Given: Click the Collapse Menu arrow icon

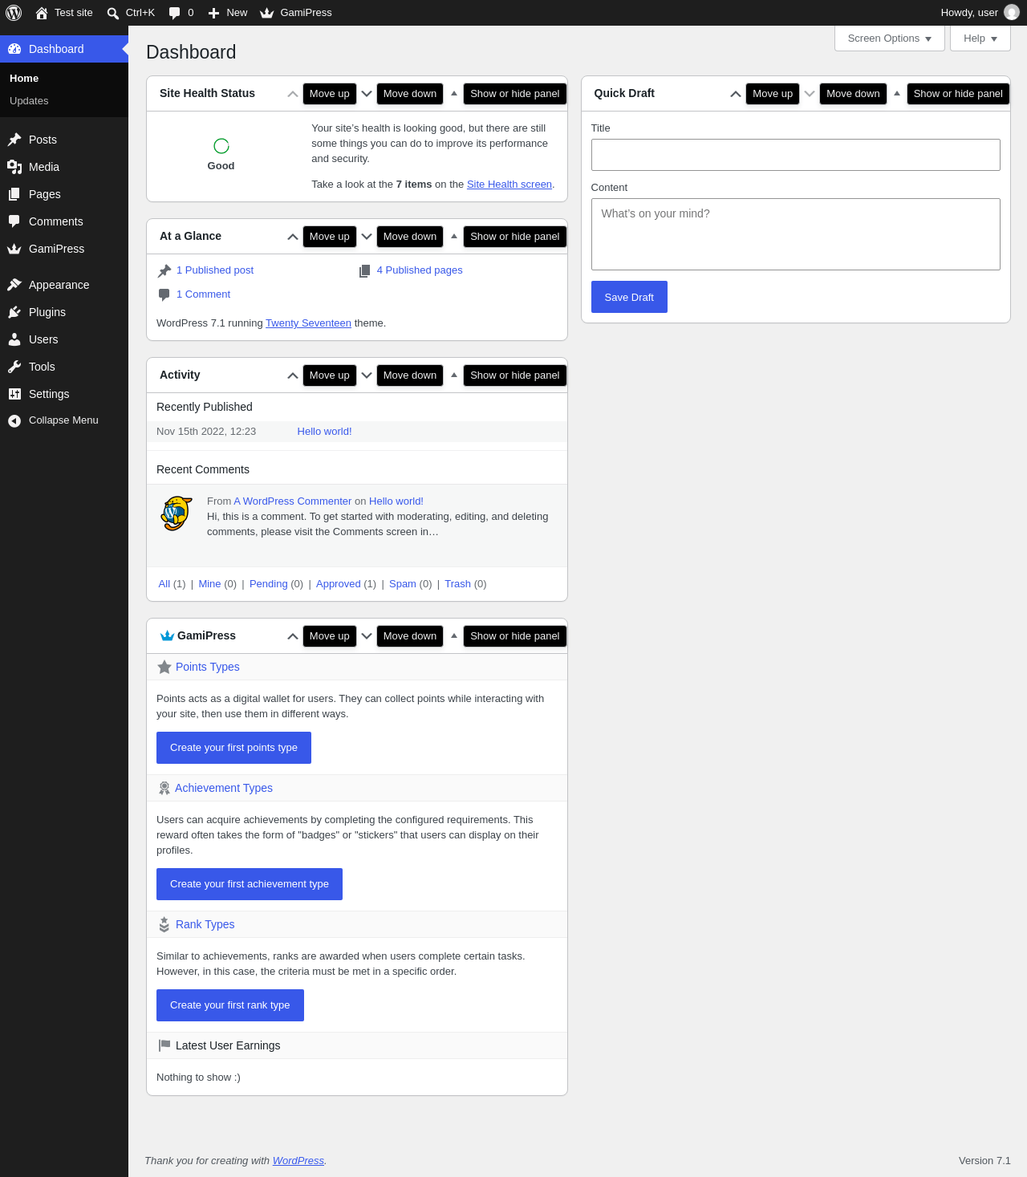Looking at the screenshot, I should click(x=14, y=420).
